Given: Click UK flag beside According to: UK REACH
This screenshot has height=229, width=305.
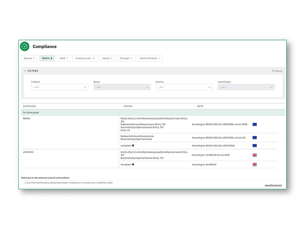Looking at the screenshot, I should [255, 165].
